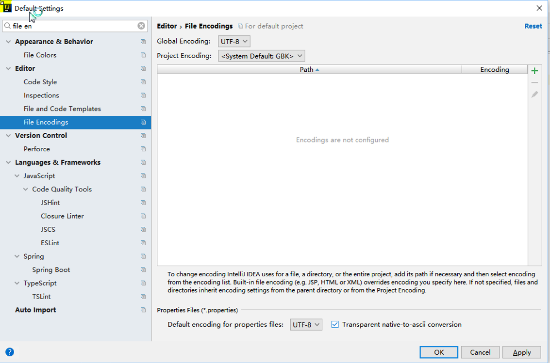Collapse the TypeScript node
This screenshot has height=363, width=550.
[x=17, y=283]
